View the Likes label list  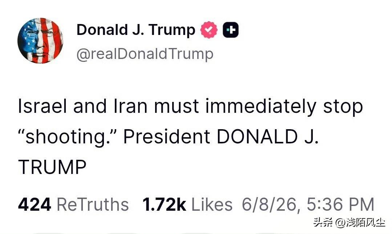(x=212, y=205)
